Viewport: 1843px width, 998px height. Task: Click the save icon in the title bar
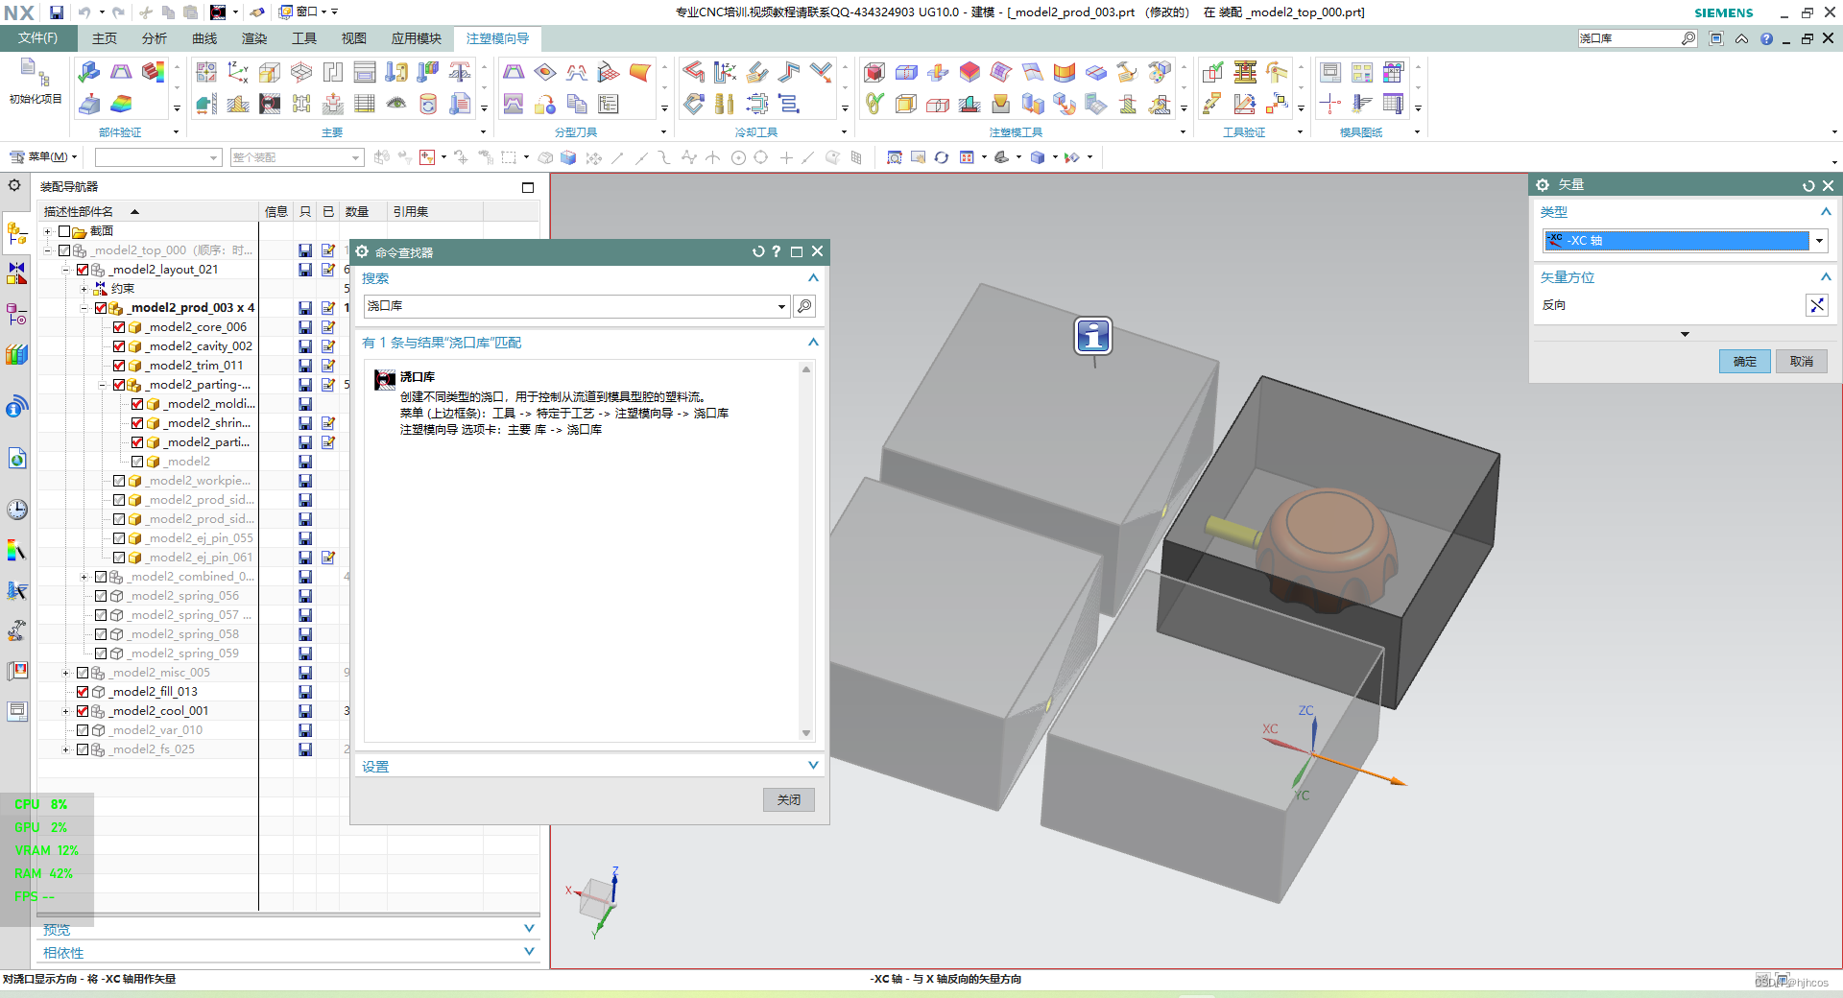57,12
